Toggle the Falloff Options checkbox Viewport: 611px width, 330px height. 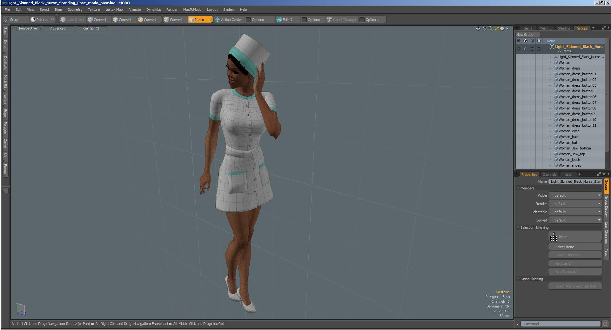pos(304,20)
